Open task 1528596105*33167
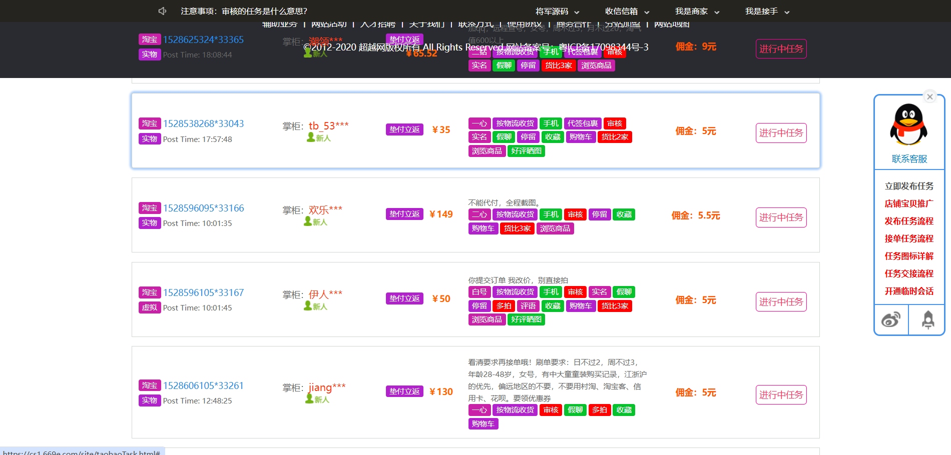 coord(203,292)
